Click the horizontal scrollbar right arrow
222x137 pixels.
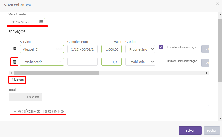207,73
